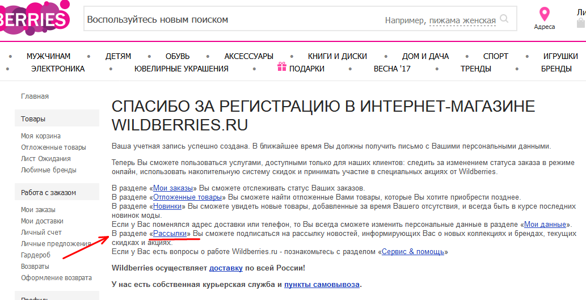Click the Рассылки link

pyautogui.click(x=170, y=234)
